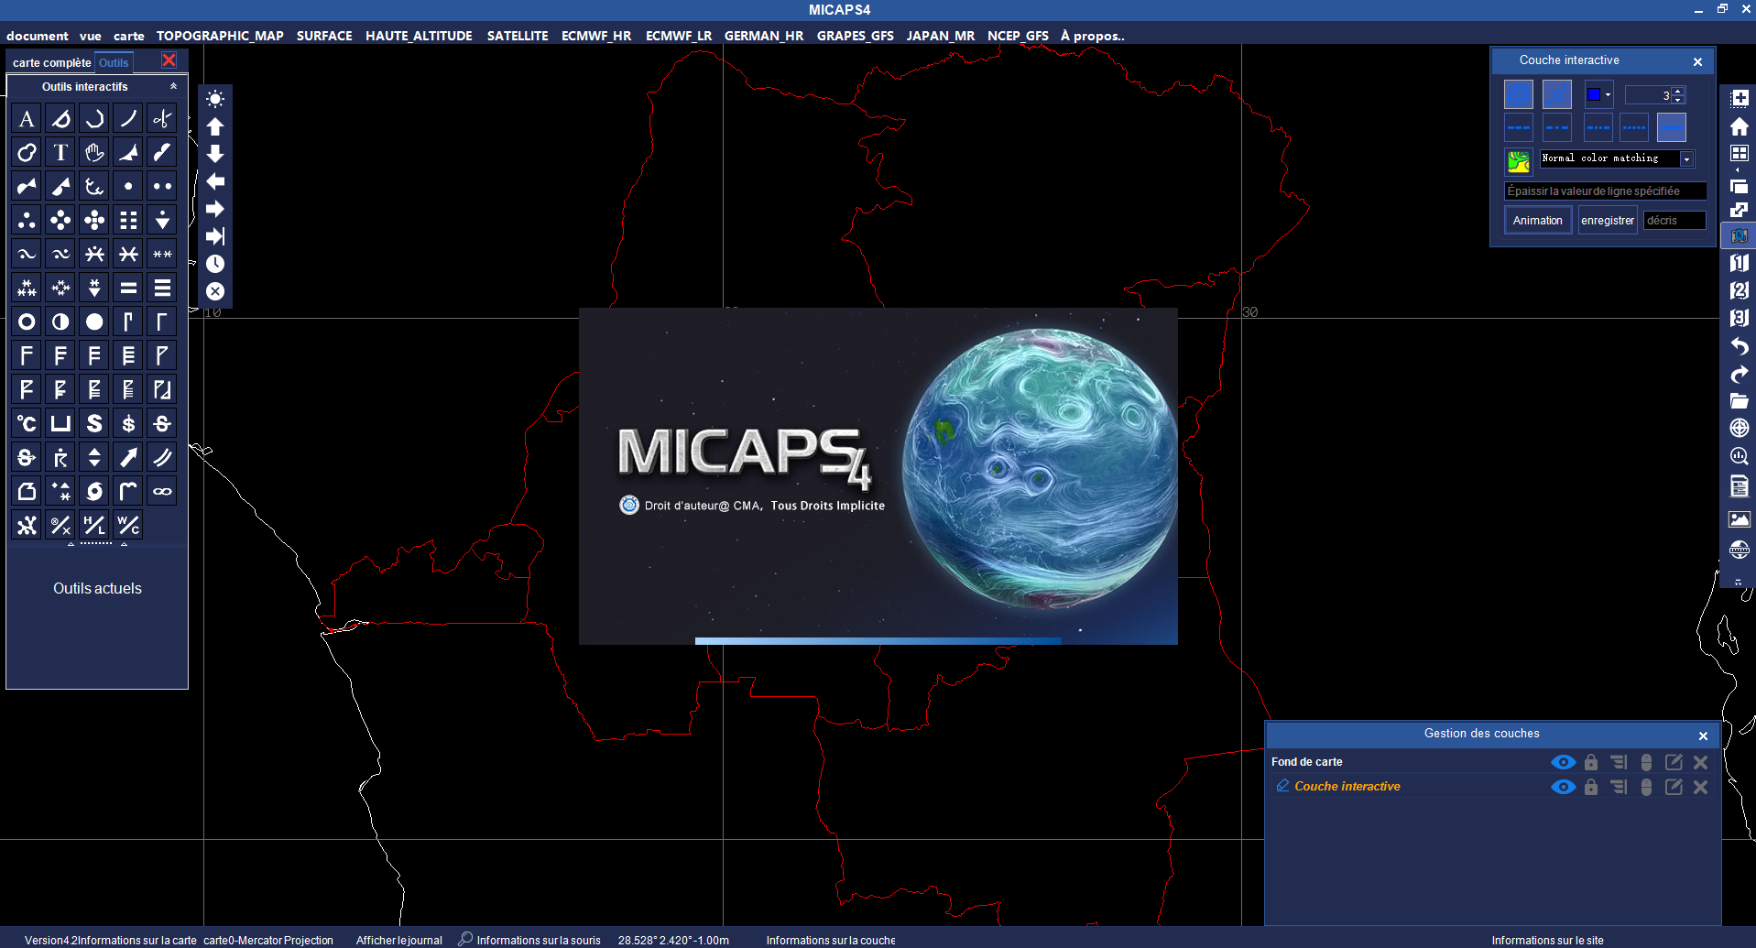Click the magnifier zoom icon in right sidebar
The width and height of the screenshot is (1756, 948).
[x=1739, y=456]
